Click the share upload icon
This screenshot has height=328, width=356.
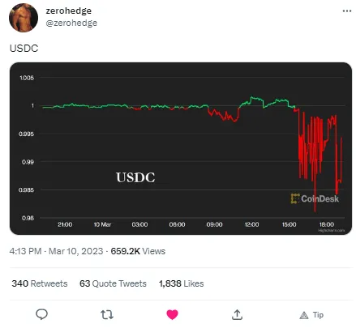click(x=237, y=314)
